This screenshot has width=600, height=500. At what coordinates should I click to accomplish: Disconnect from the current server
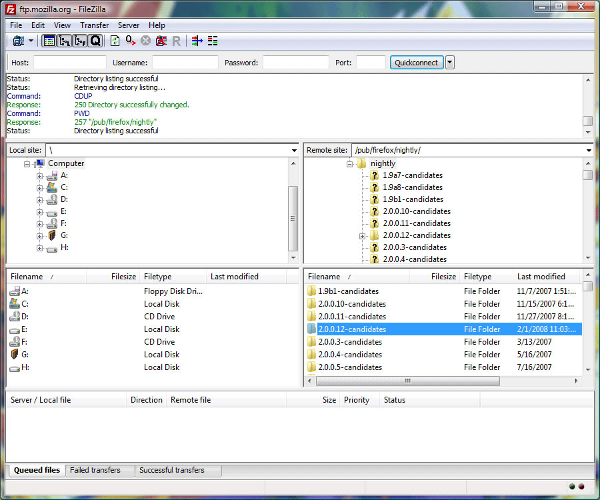pos(161,41)
